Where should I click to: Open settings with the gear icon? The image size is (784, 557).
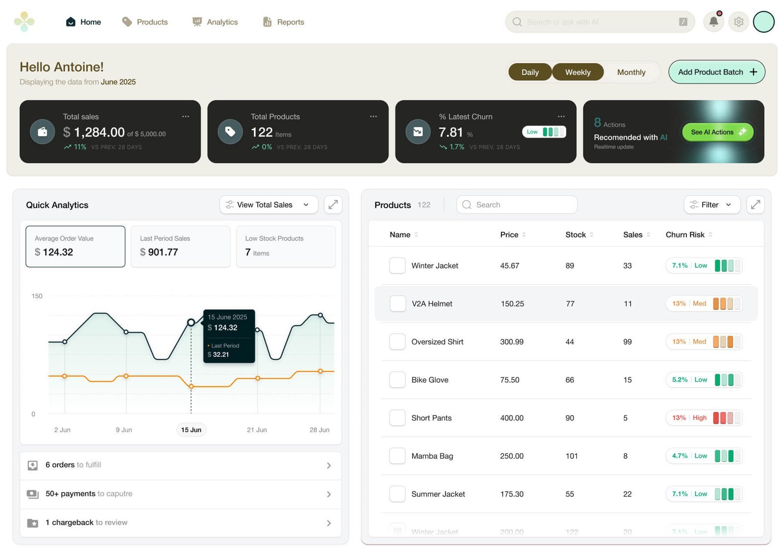(x=738, y=22)
